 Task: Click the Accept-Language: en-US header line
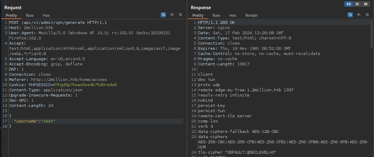tap(47, 59)
